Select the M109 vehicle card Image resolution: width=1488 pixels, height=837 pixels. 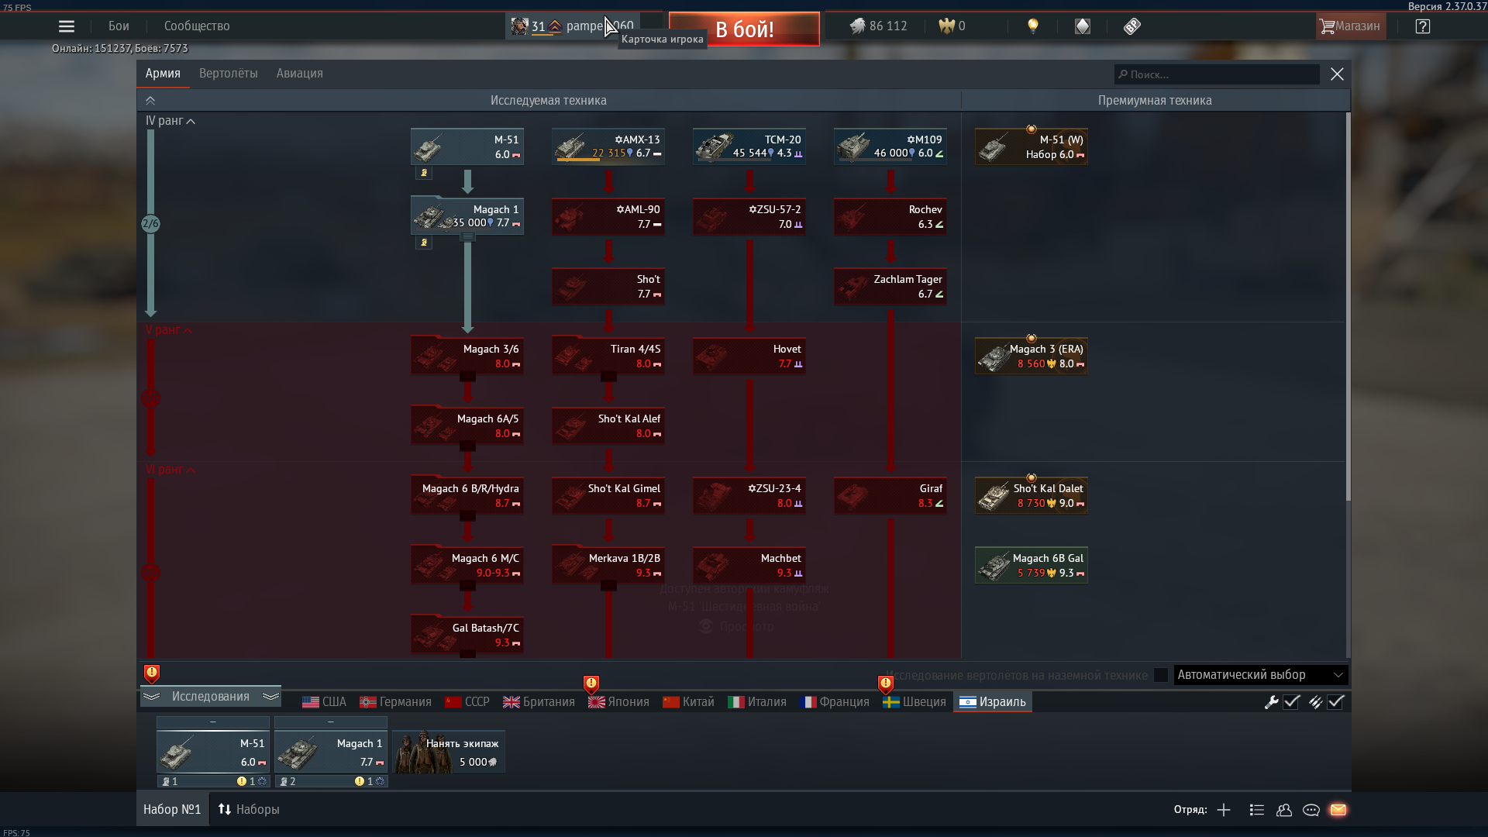(890, 146)
